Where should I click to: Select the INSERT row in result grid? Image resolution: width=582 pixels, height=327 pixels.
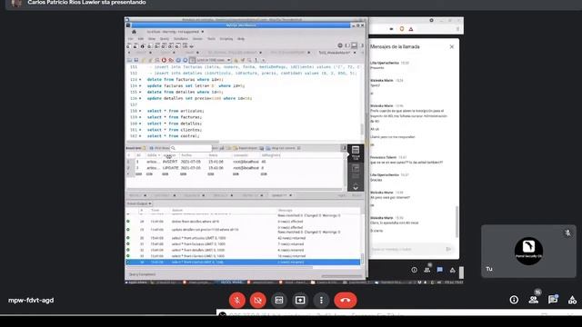tap(236, 162)
